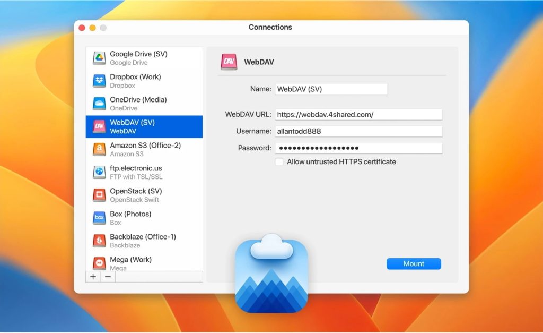Viewport: 543px width, 333px height.
Task: Add a new connection with plus button
Action: pyautogui.click(x=93, y=277)
